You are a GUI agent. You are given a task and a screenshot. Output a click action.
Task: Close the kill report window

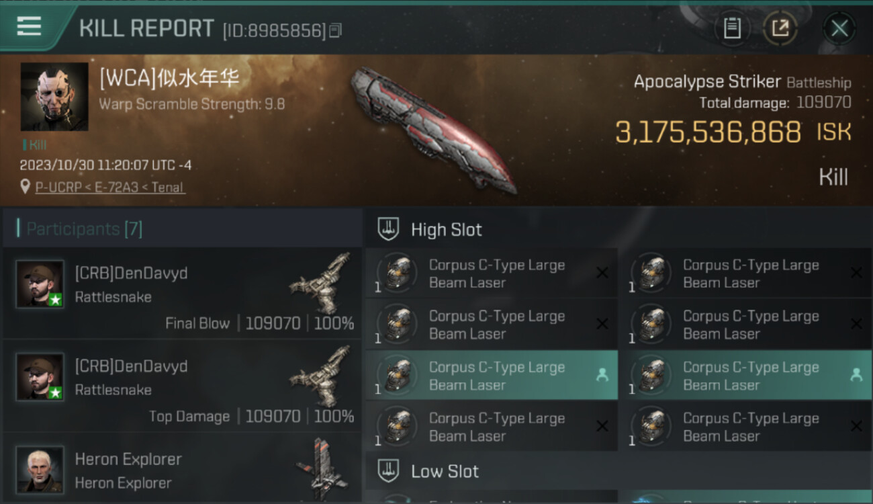(839, 28)
